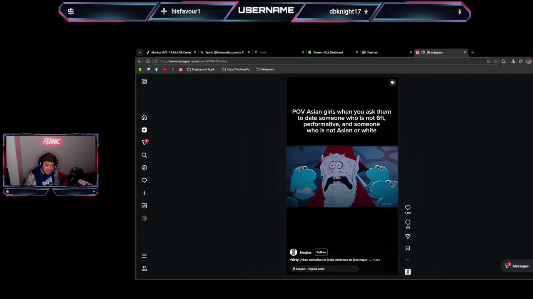Image resolution: width=533 pixels, height=299 pixels.
Task: Open the Explore compass icon
Action: click(144, 168)
